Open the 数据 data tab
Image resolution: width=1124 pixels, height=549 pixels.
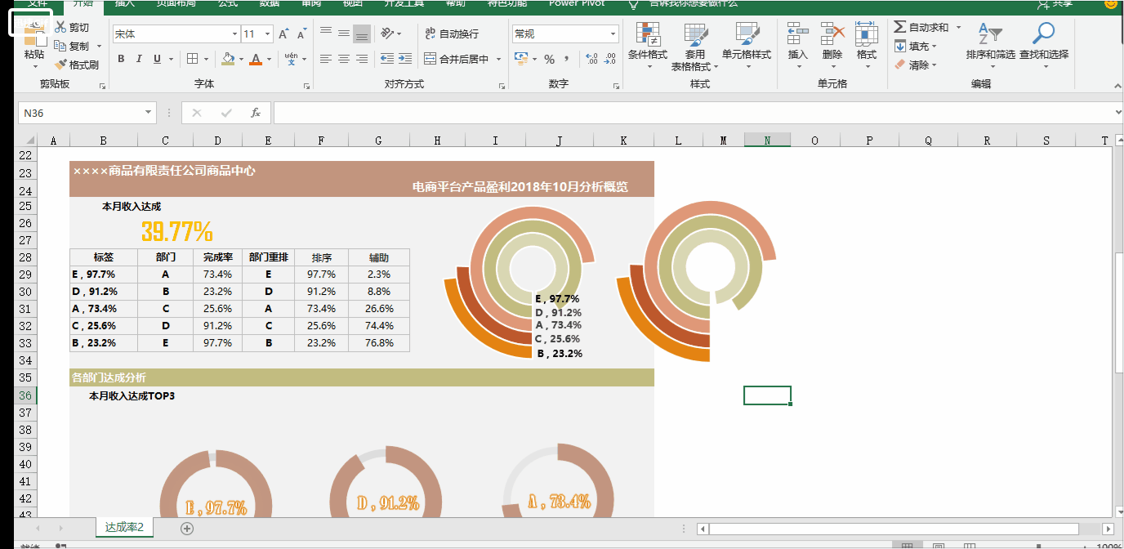(x=270, y=3)
